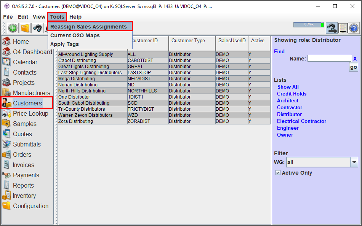
Task: Sort by Active column header
Action: point(259,43)
